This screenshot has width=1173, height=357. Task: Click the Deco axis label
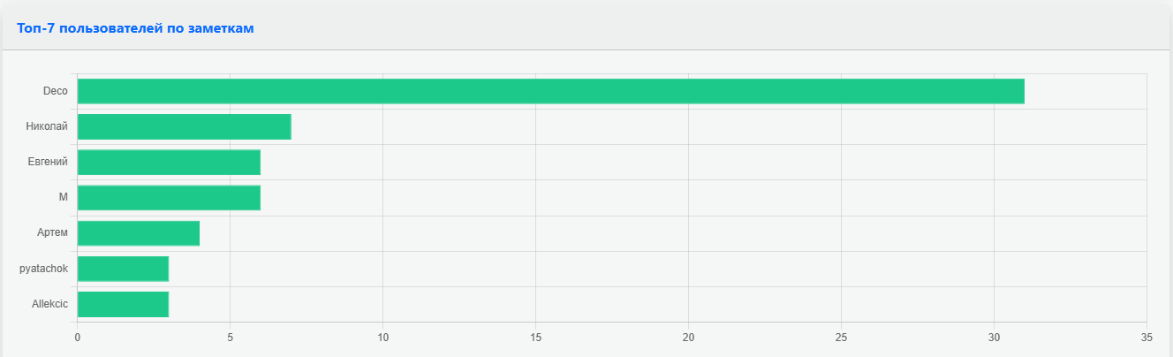tap(56, 91)
